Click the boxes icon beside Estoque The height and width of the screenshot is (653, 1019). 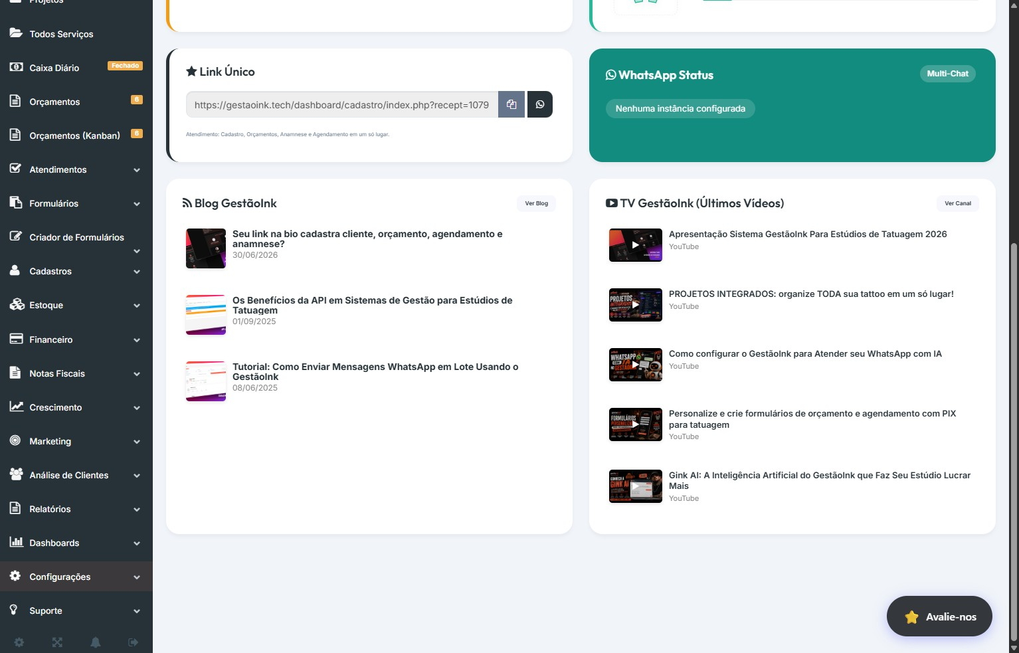[x=17, y=304]
